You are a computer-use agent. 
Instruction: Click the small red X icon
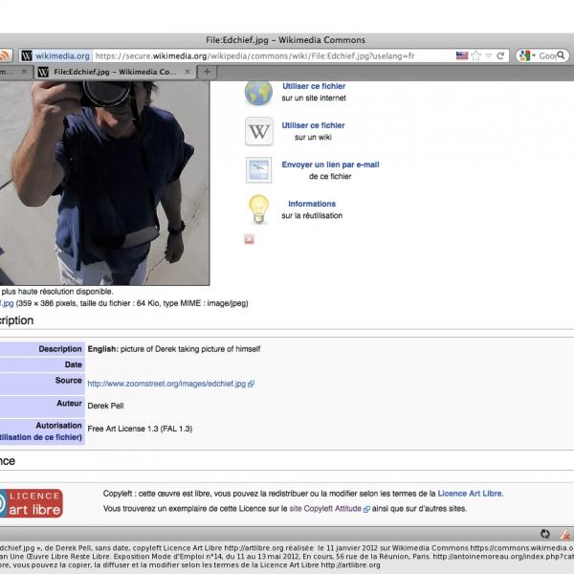[x=249, y=239]
